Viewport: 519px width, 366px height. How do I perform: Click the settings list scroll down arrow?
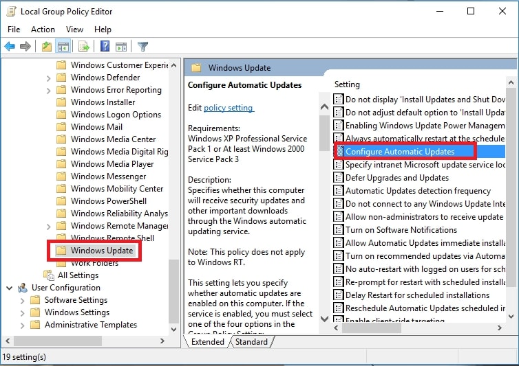click(x=511, y=317)
